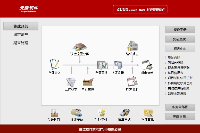The width and height of the screenshot is (200, 133).
Task: Click the 结转损益 calculator and cash icon
Action: (132, 46)
